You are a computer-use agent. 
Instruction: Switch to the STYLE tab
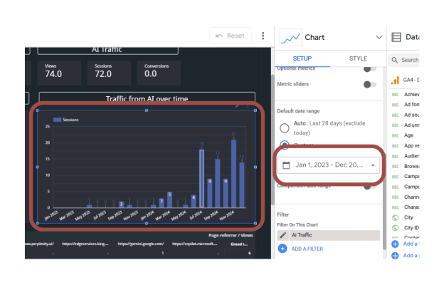(358, 58)
